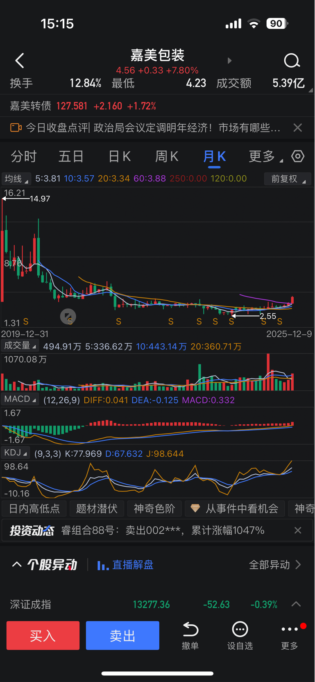Tap the 深证成指 13277.36 index value
The width and height of the screenshot is (315, 682).
151,605
